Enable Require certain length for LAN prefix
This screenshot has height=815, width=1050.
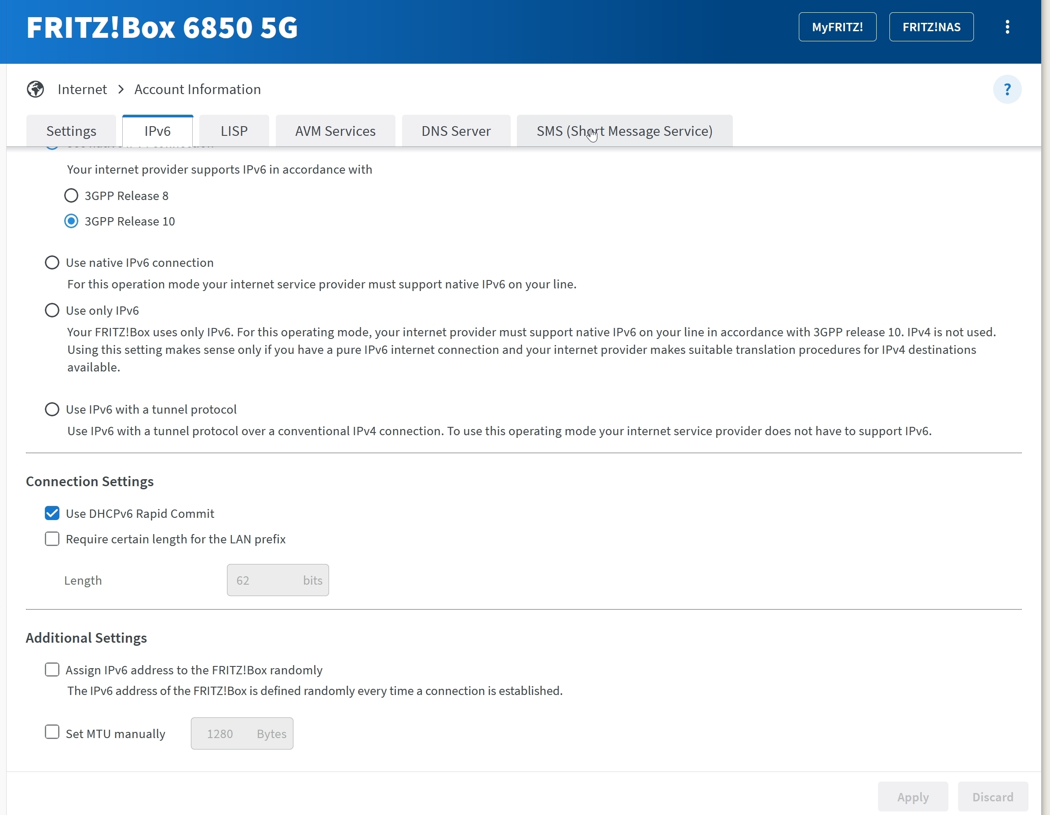(x=52, y=538)
